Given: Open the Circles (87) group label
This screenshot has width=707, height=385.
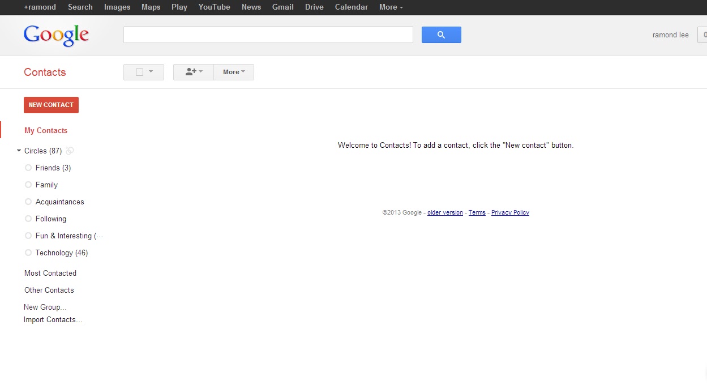Looking at the screenshot, I should coord(43,151).
